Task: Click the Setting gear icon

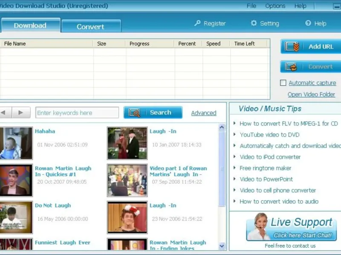Action: click(254, 23)
